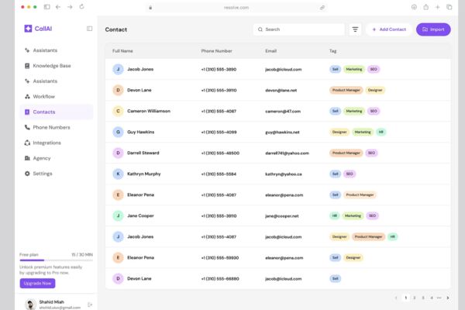Click the Full Name column header
Viewport: 465px width, 310px height.
tap(122, 51)
